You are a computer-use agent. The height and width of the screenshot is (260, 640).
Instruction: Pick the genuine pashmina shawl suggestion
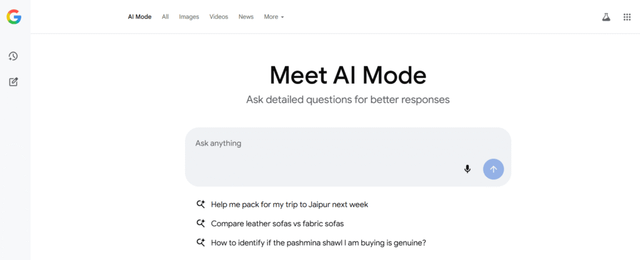point(319,243)
